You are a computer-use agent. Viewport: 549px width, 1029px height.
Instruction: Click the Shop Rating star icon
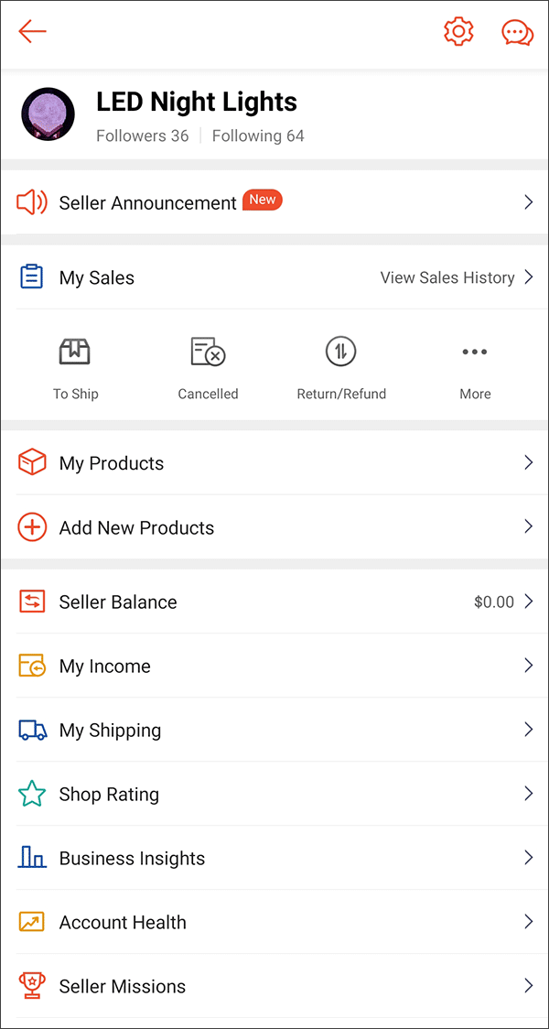pyautogui.click(x=32, y=794)
